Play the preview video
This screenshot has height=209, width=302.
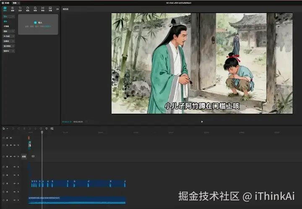[x=202, y=122]
